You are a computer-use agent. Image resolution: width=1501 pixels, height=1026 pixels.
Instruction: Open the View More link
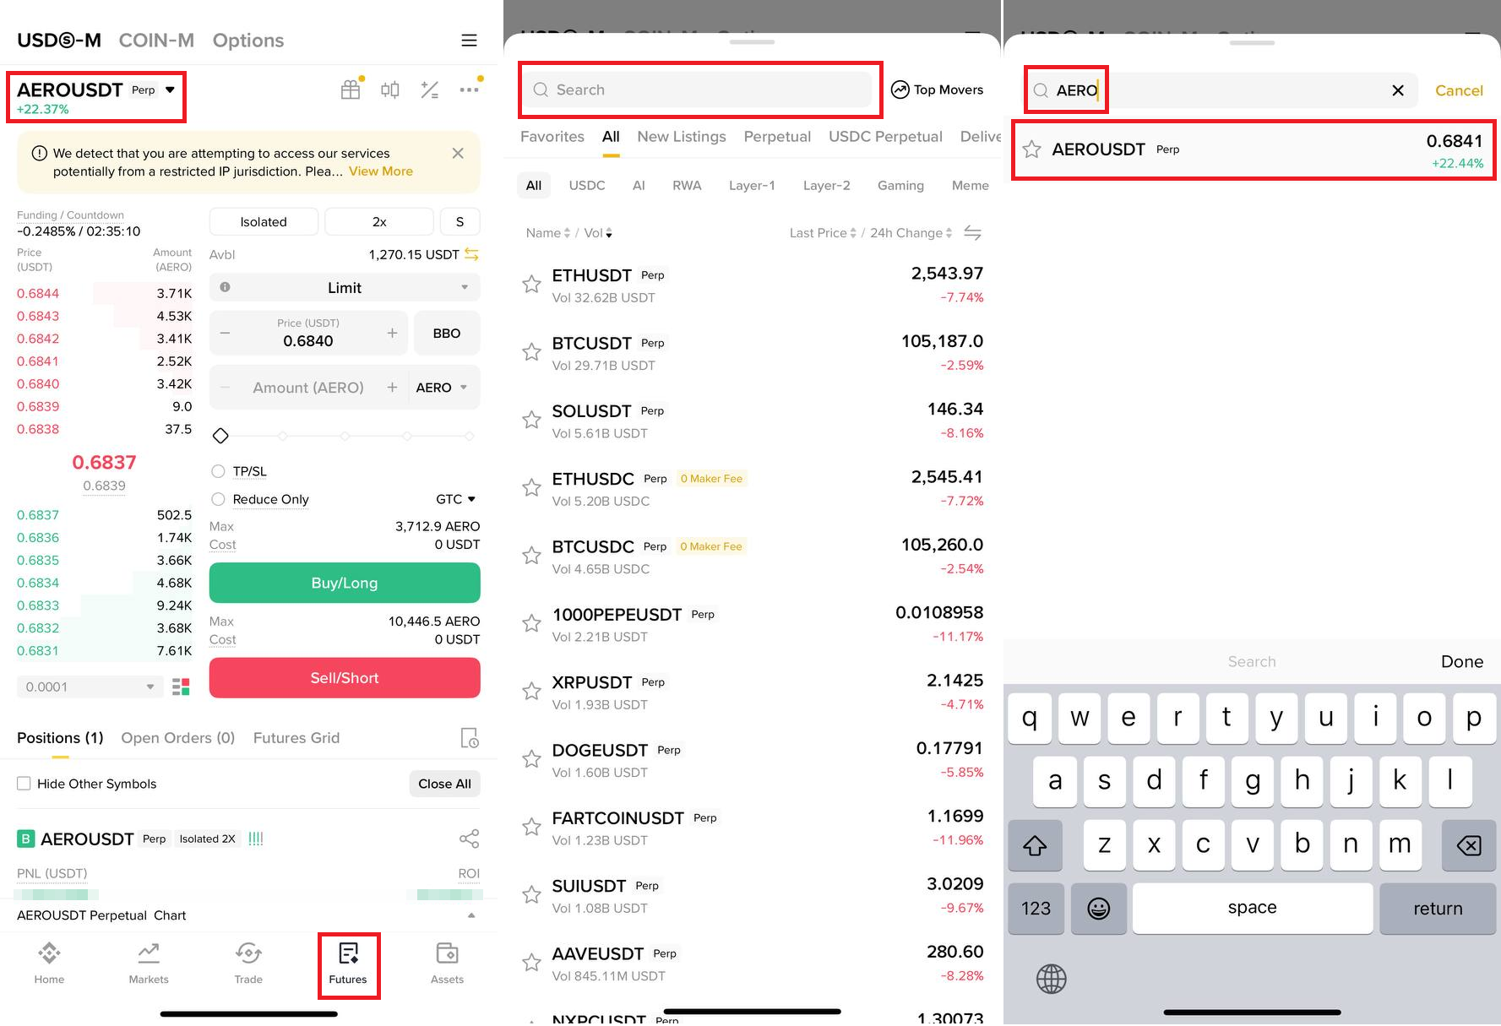click(381, 171)
